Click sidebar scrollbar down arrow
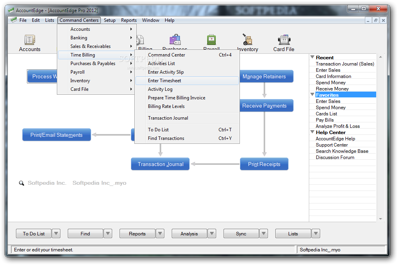Image resolution: width=398 pixels, height=265 pixels. point(380,219)
